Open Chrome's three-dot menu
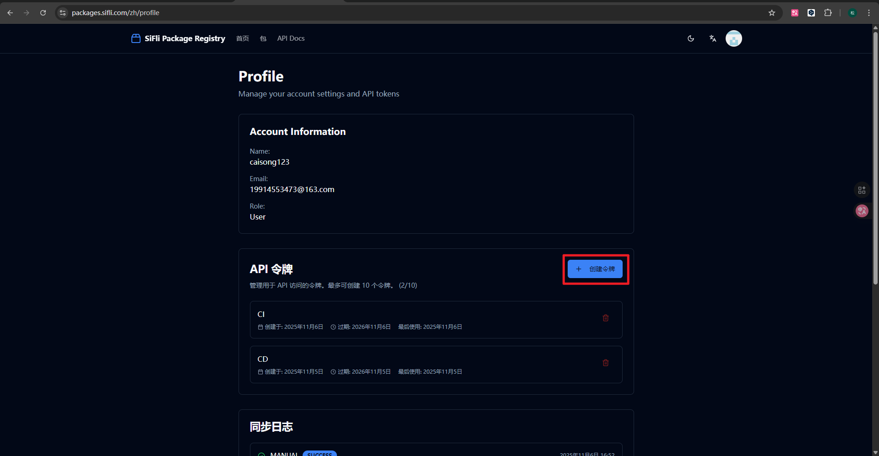 point(868,13)
